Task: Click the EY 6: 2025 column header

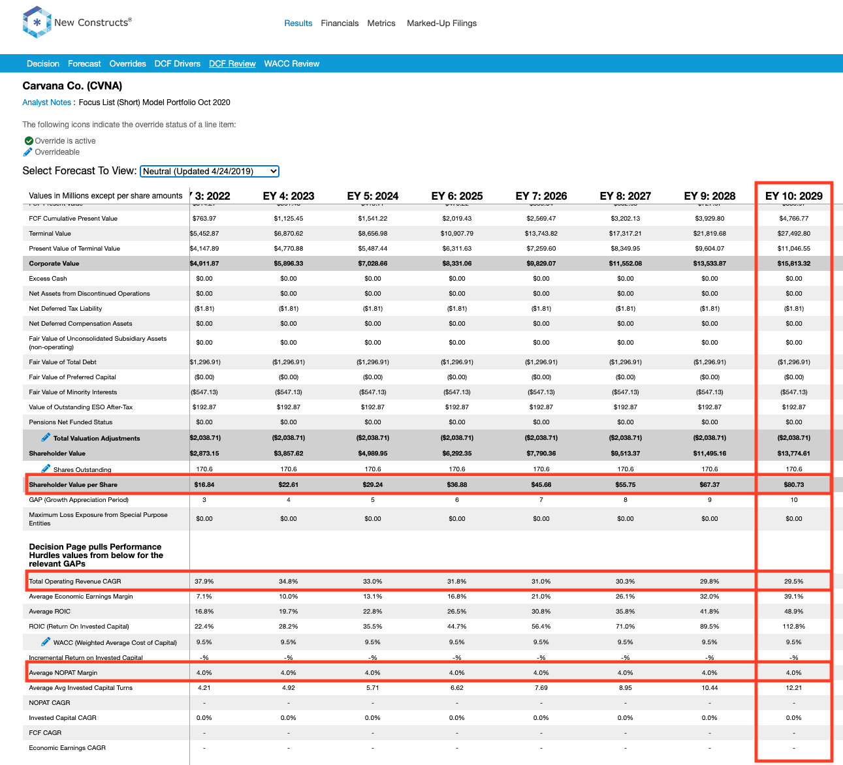Action: coord(457,196)
